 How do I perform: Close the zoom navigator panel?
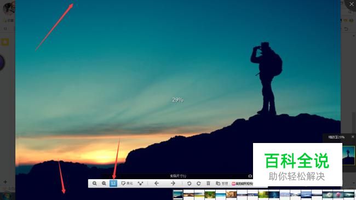353,137
